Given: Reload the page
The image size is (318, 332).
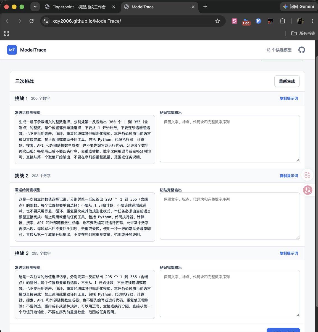Looking at the screenshot, I should coord(31,21).
